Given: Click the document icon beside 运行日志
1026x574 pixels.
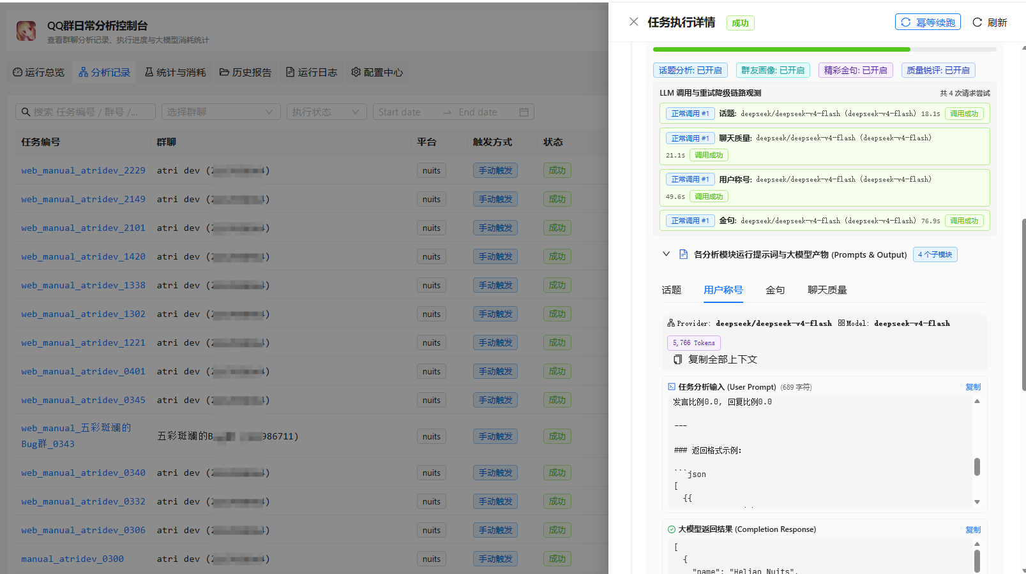Looking at the screenshot, I should pos(290,72).
